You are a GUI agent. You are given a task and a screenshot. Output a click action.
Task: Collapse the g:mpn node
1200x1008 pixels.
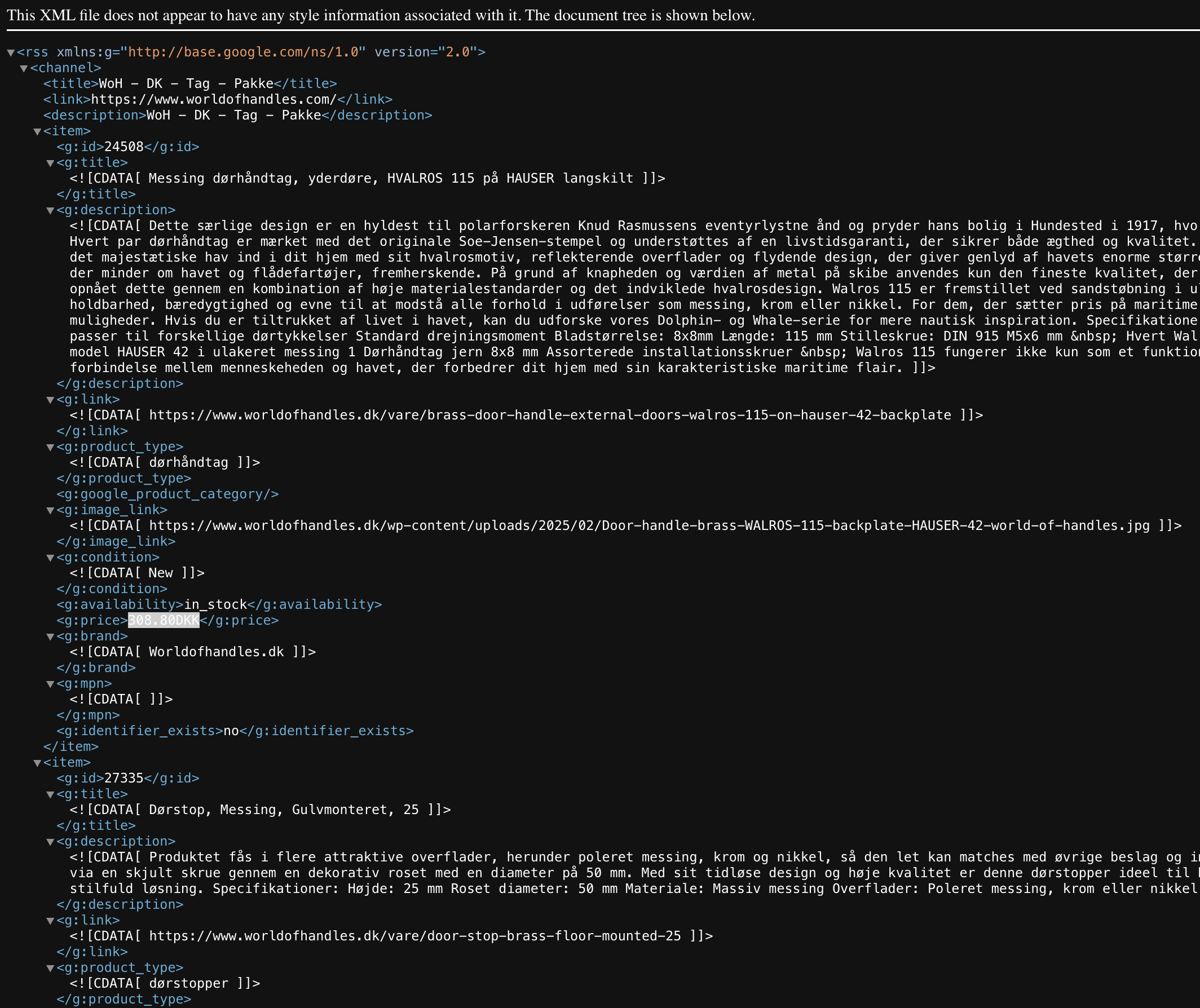tap(50, 684)
